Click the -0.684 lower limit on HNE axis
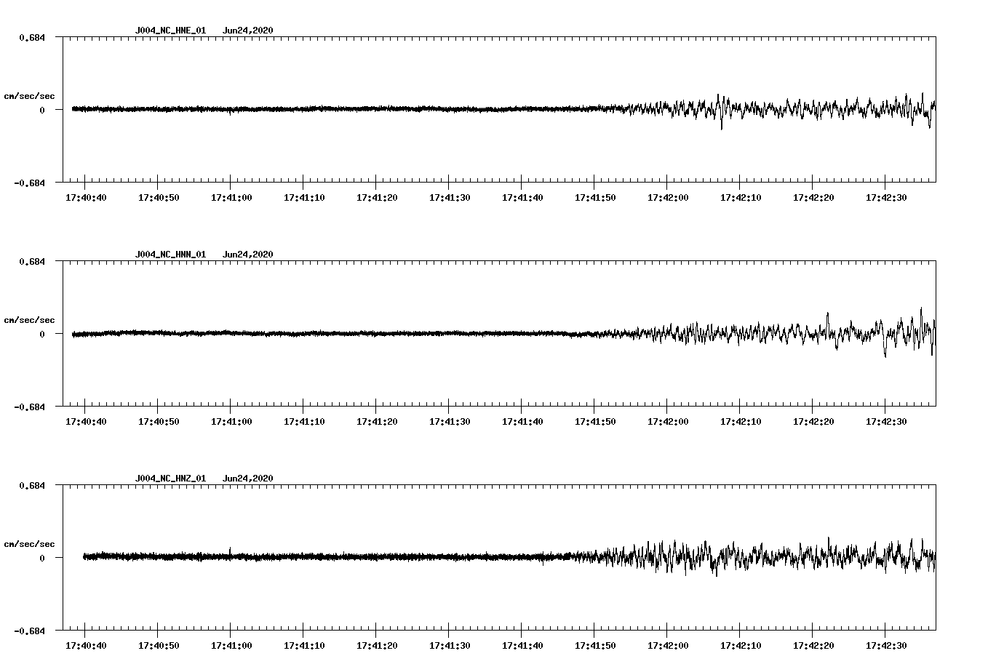Screen dimensions: 988x672 point(29,183)
